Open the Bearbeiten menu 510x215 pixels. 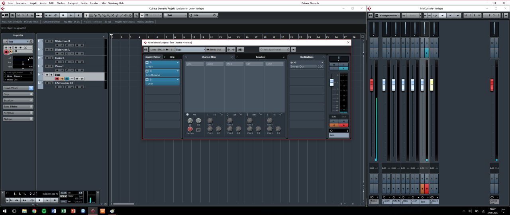tap(21, 3)
